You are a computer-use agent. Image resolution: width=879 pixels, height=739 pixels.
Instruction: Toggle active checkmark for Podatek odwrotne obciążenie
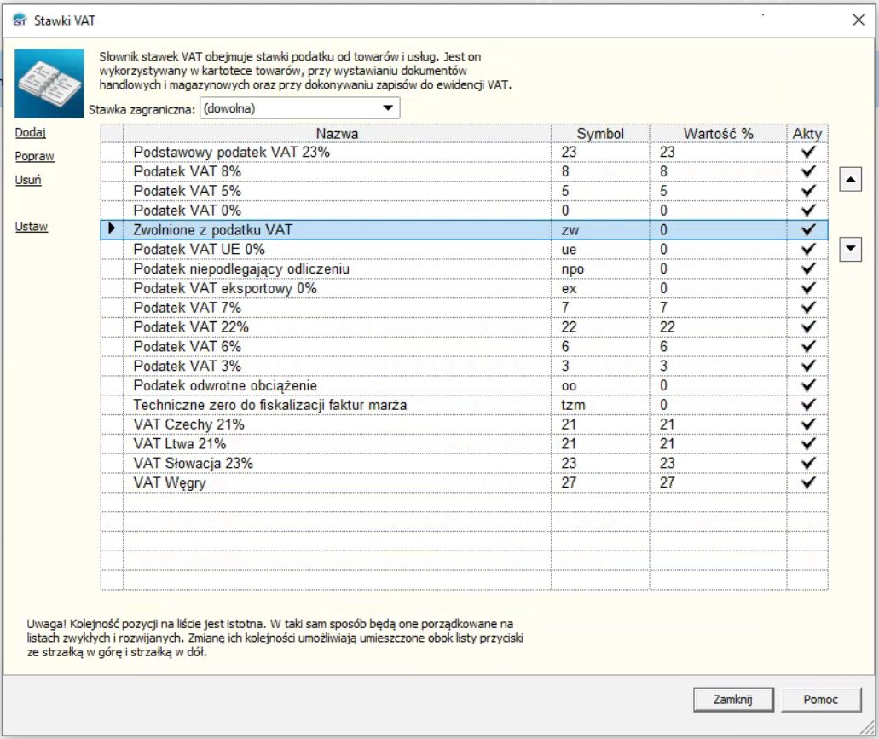807,385
